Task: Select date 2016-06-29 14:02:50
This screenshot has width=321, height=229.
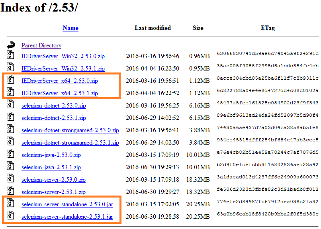Action: click(153, 143)
